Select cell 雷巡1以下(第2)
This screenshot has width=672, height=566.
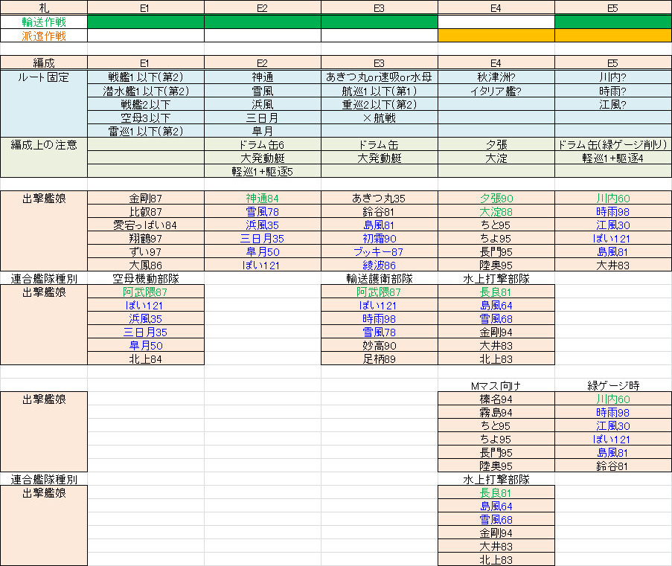pyautogui.click(x=146, y=131)
